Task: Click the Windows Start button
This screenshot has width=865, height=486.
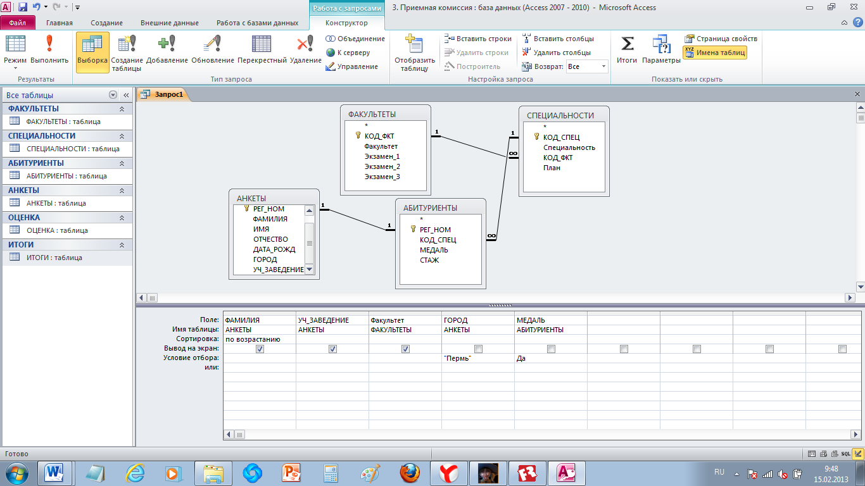Action: tap(16, 473)
